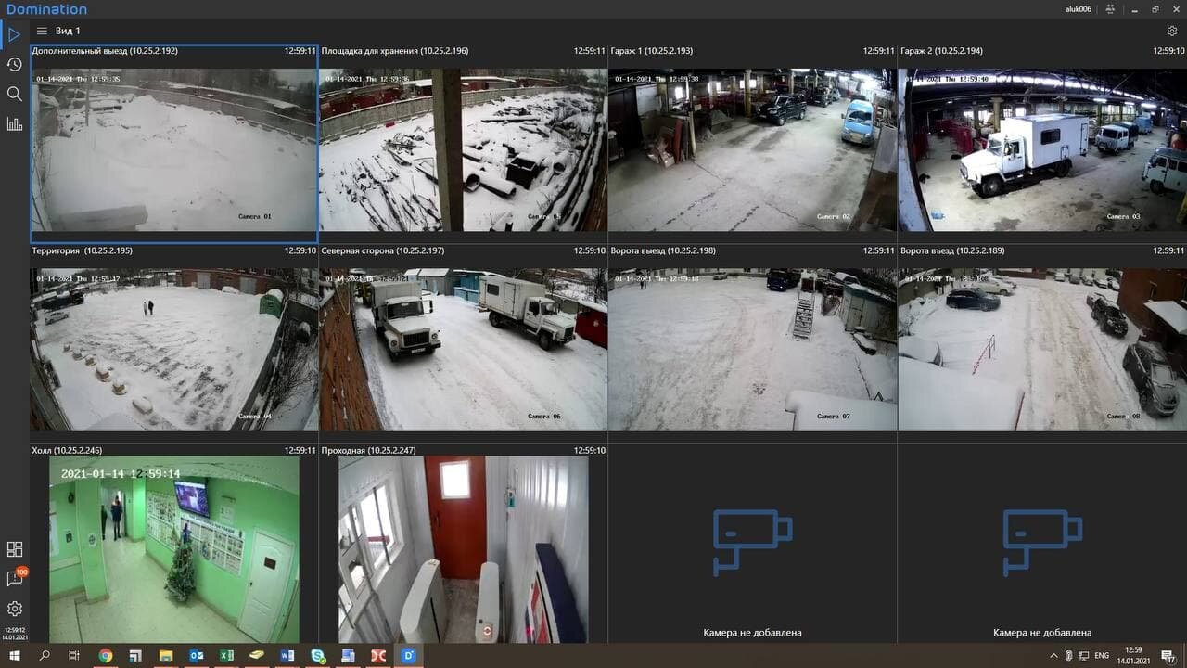
Task: Select the Проходная camera feed
Action: [x=464, y=549]
